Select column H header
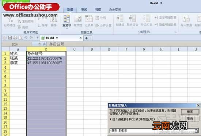Image resolution: width=201 pixels, height=136 pixels. coord(161,49)
